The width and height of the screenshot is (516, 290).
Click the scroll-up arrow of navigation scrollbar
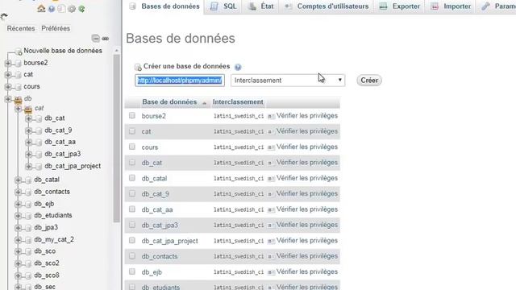coord(116,51)
